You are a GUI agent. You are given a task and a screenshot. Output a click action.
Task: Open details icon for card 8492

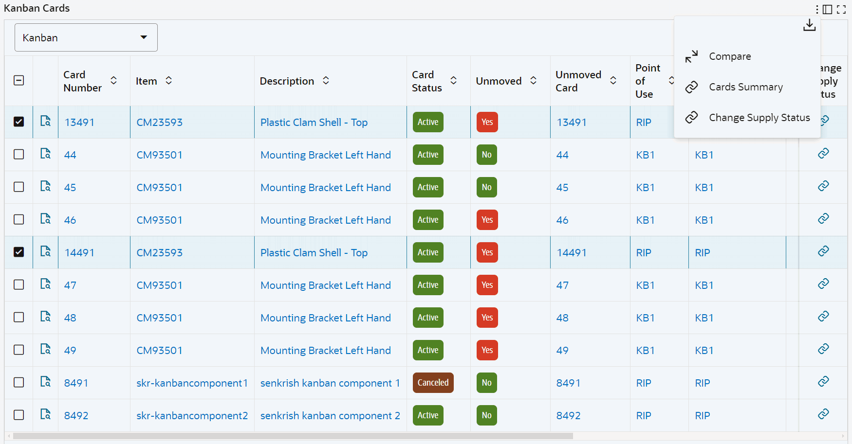click(45, 414)
